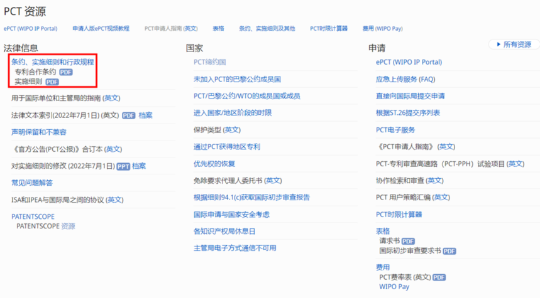Open 申请人版ePCT视频教程 top link
The image size is (540, 298).
(101, 28)
